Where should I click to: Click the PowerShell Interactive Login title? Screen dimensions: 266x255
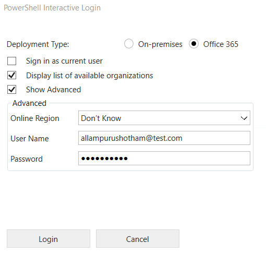tap(52, 8)
